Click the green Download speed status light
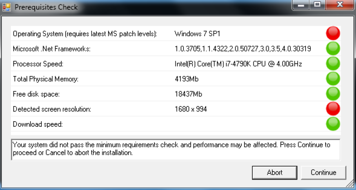Screen dimensions: 356x190 333,123
